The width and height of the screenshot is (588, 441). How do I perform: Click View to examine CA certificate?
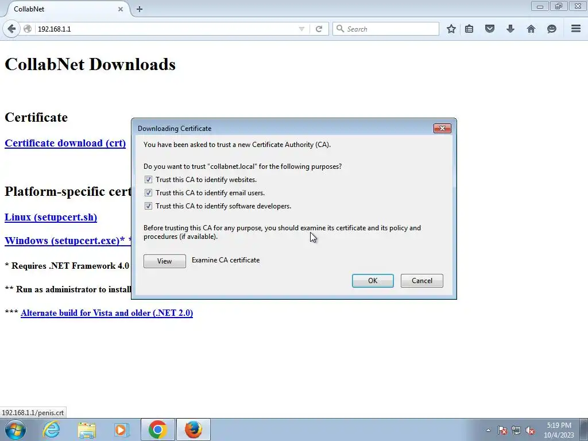(165, 261)
